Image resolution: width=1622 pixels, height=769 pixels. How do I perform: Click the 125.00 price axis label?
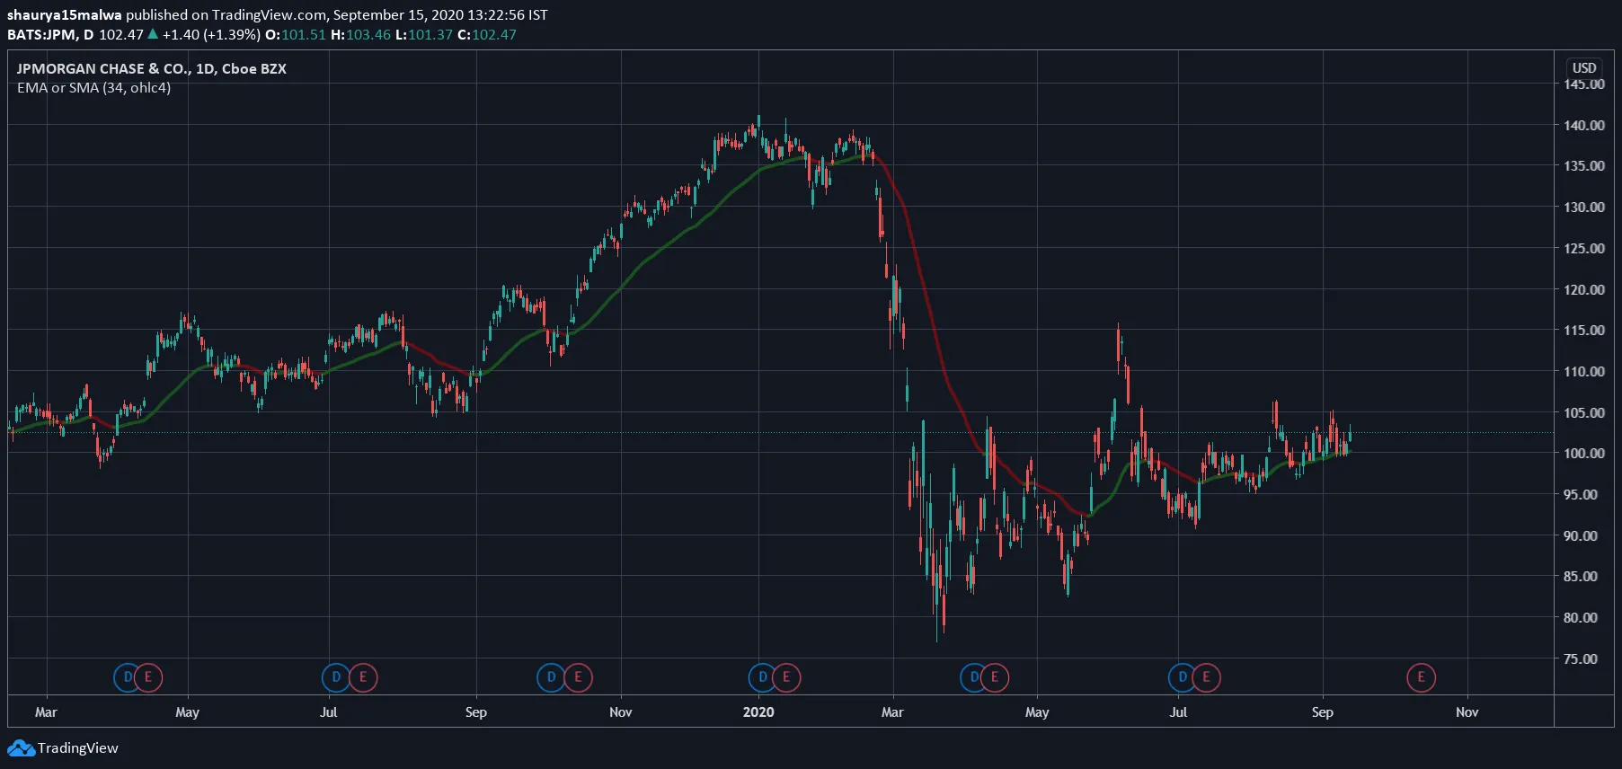pyautogui.click(x=1584, y=249)
